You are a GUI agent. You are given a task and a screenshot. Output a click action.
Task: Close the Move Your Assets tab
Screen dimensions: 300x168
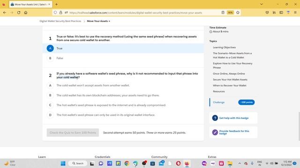49,4
